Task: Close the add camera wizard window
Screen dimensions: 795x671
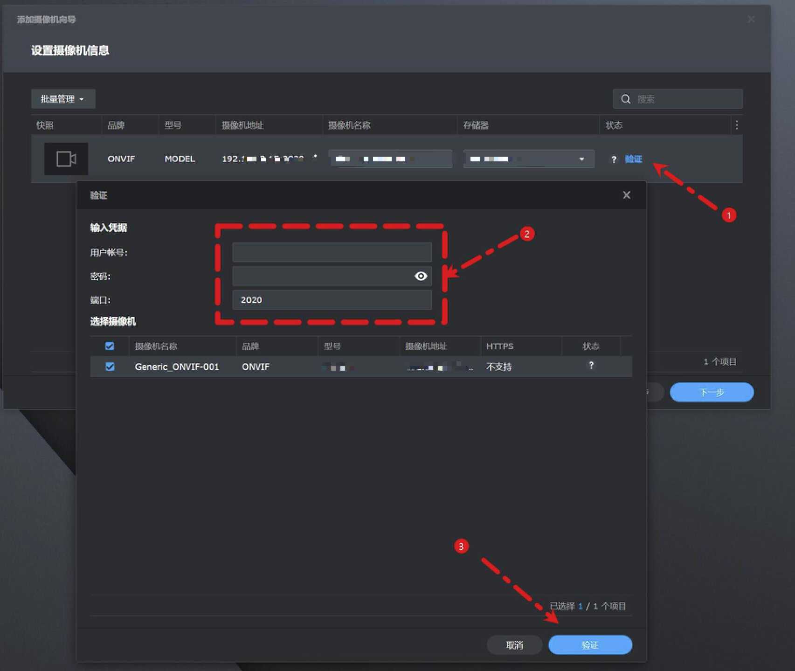Action: pos(751,19)
